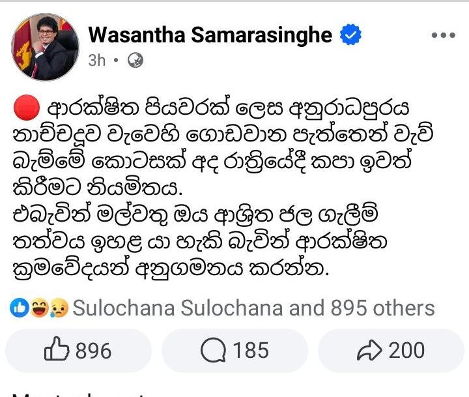Click the red circle emoji in the post
The height and width of the screenshot is (397, 469).
click(x=26, y=108)
